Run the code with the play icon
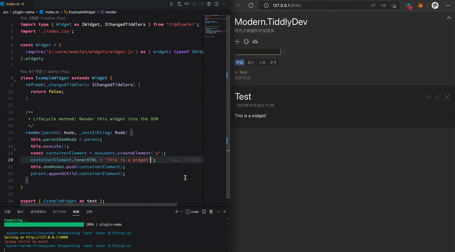The height and width of the screenshot is (252, 455). [x=172, y=4]
